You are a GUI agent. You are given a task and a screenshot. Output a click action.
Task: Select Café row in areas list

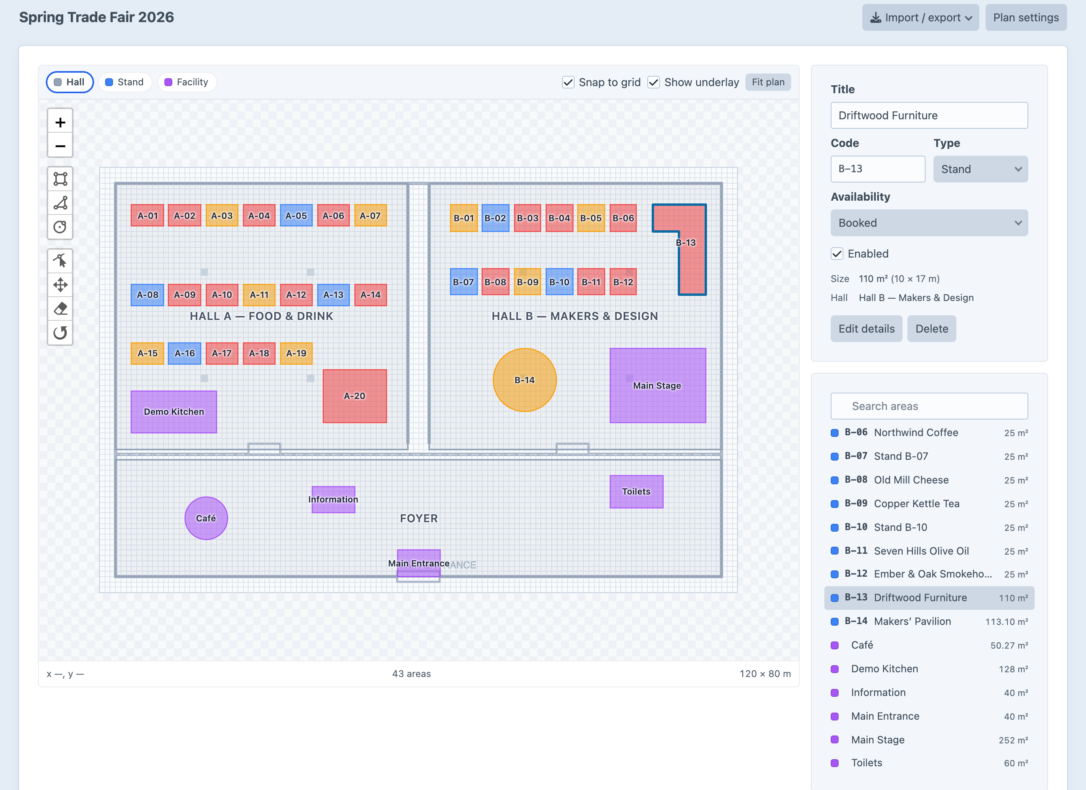click(929, 645)
